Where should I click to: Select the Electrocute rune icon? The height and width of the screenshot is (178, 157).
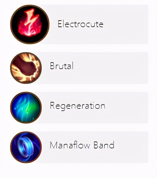point(30,24)
